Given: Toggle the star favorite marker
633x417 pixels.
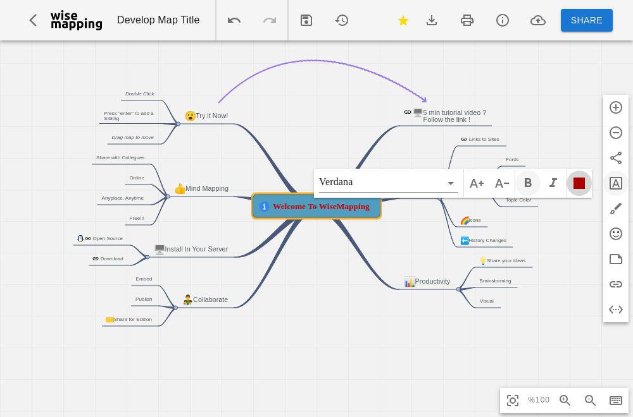Looking at the screenshot, I should [403, 20].
